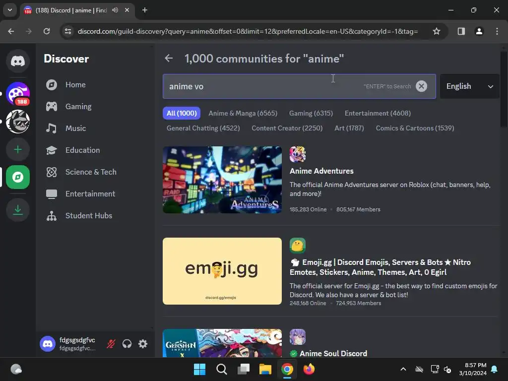The width and height of the screenshot is (508, 381).
Task: Open taskbar Search
Action: [x=222, y=369]
